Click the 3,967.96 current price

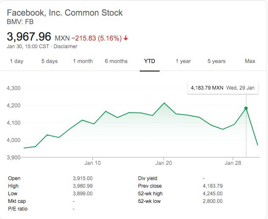pyautogui.click(x=29, y=37)
